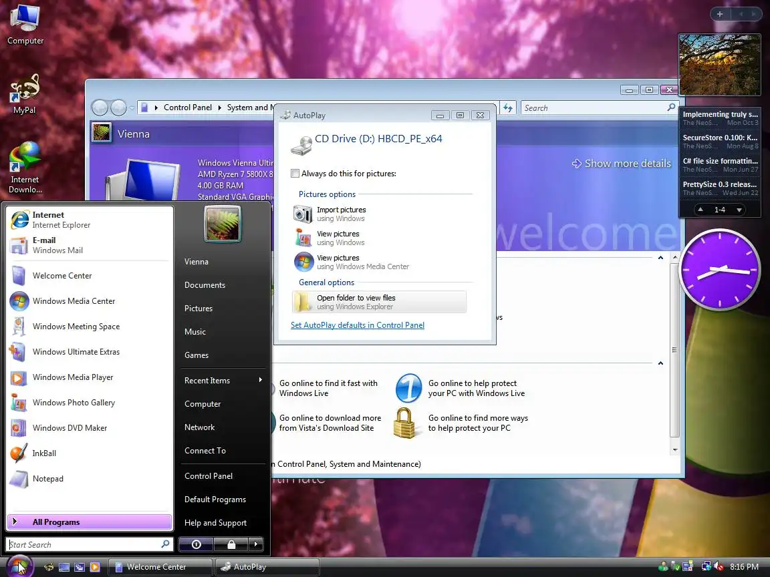The image size is (770, 577).
Task: Click slideshow gadget photo thumbnail
Action: pos(719,64)
